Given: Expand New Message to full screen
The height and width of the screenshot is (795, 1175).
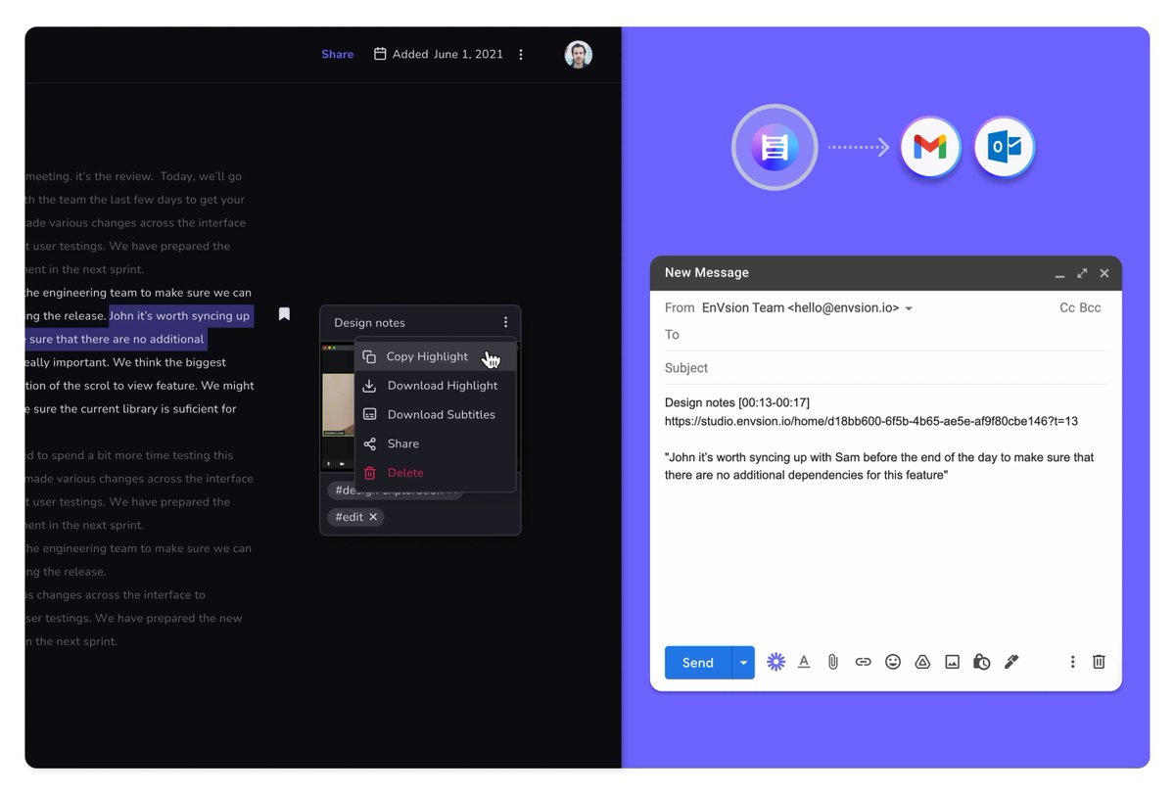Looking at the screenshot, I should pos(1082,273).
